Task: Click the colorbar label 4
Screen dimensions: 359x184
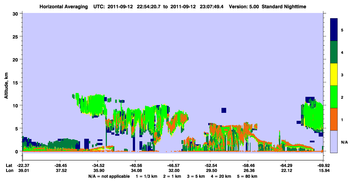Action: (342, 52)
